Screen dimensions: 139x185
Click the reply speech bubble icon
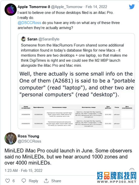(24, 181)
